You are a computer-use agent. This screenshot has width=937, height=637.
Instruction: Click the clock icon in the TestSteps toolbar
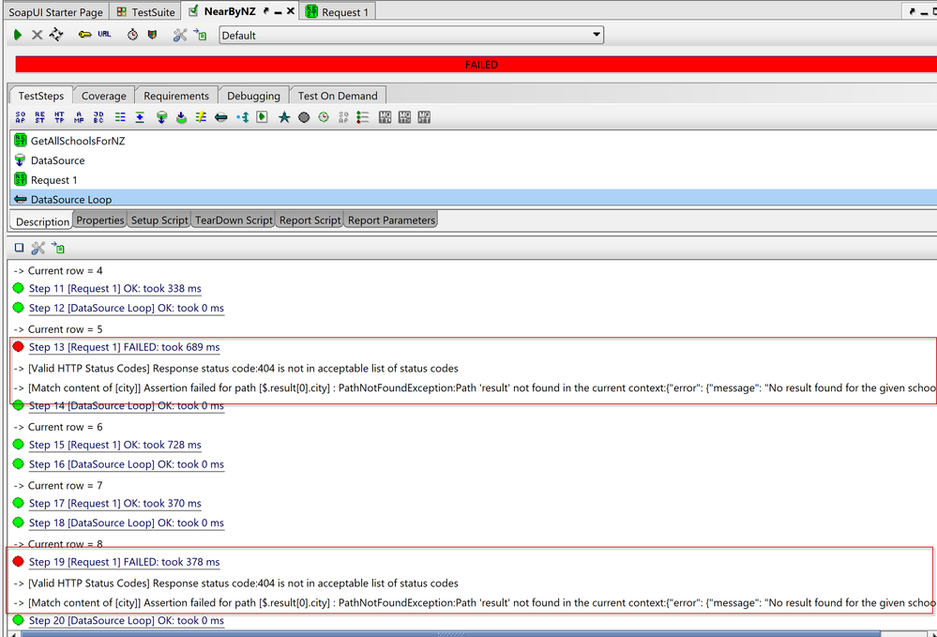[x=324, y=117]
